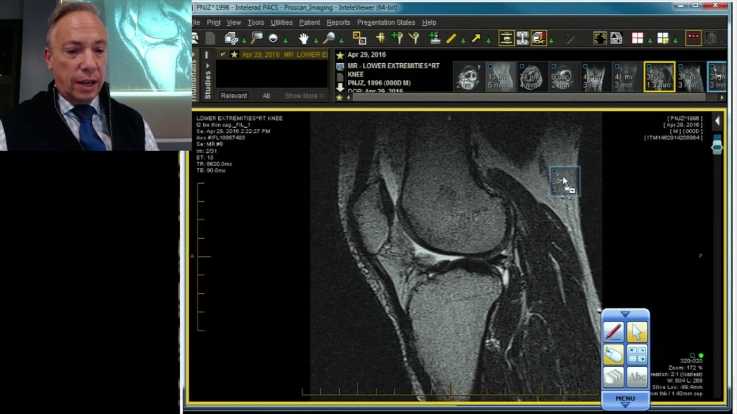
Task: Click the yellow plus crosshair tool
Action: (380, 39)
